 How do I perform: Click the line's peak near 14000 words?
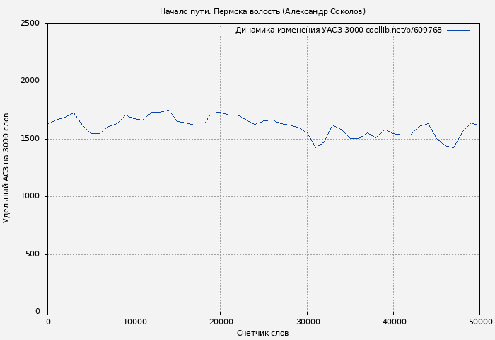168,110
